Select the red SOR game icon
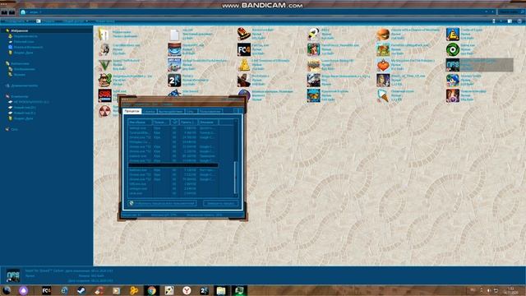This screenshot has height=296, width=526. point(104,95)
